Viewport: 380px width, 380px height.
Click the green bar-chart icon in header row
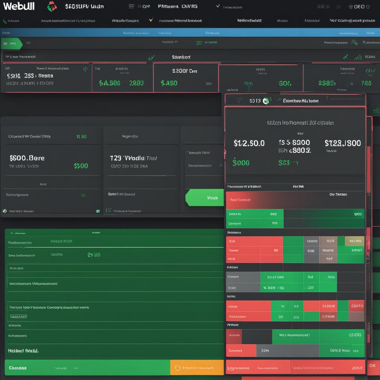[358, 57]
